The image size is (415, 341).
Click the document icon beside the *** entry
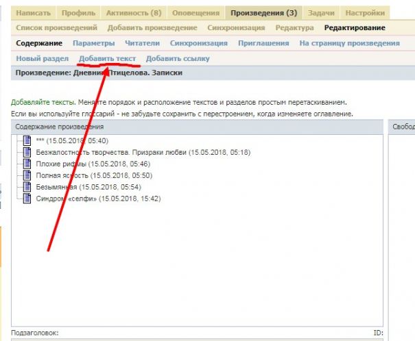[x=28, y=140]
